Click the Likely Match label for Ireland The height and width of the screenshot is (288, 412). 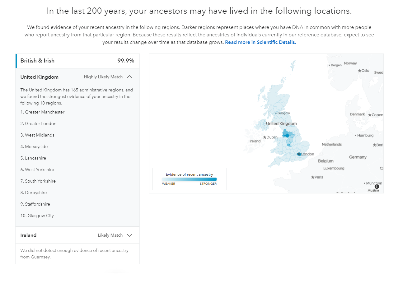click(110, 235)
